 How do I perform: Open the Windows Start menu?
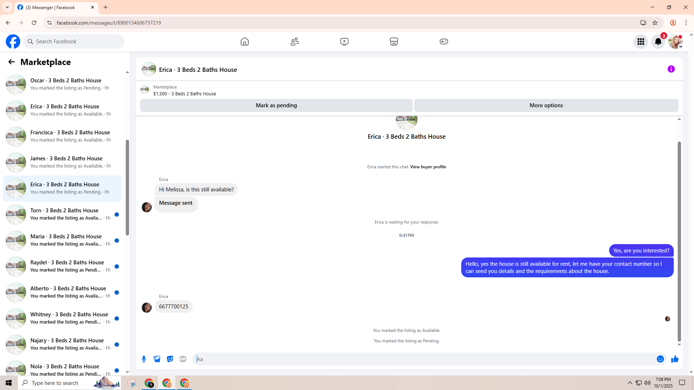coord(9,383)
